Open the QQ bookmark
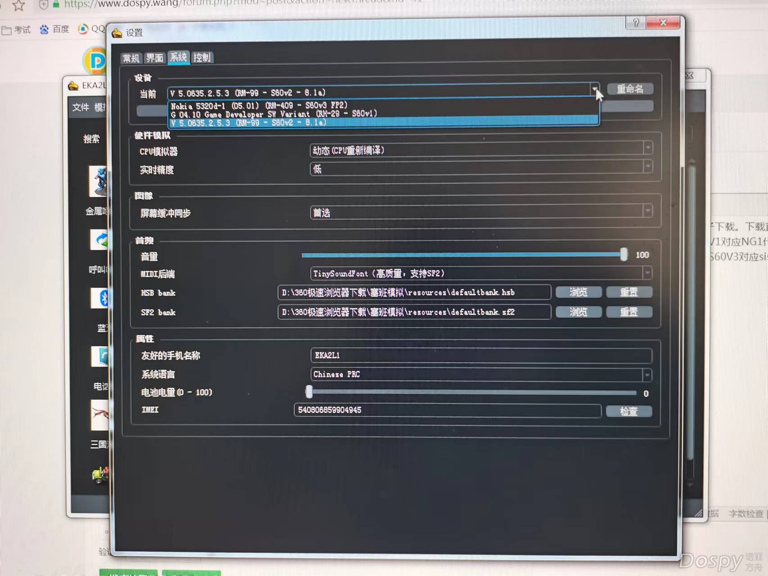768x576 pixels. 91,29
